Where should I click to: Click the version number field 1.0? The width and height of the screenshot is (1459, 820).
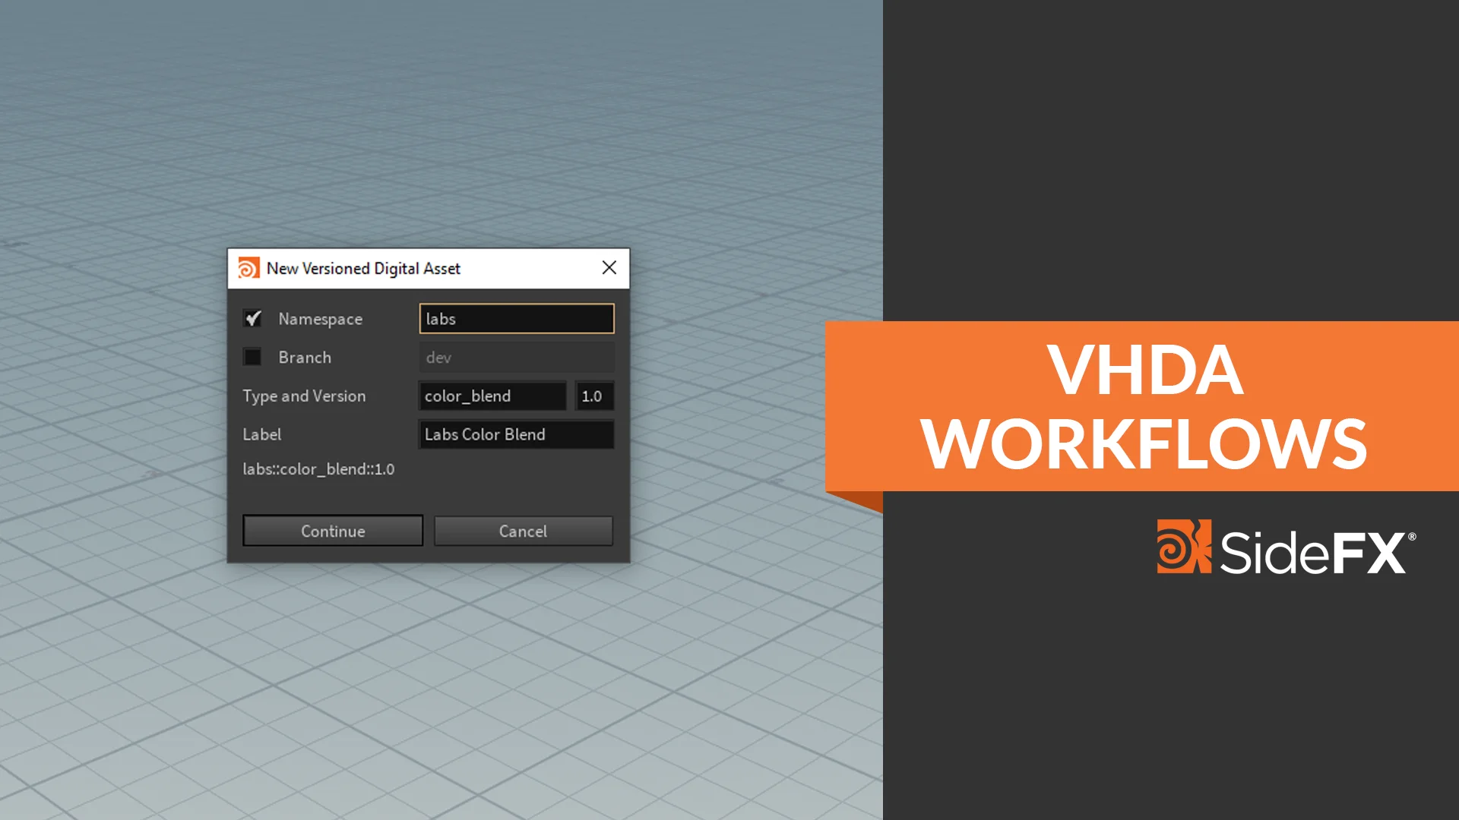[x=593, y=396]
